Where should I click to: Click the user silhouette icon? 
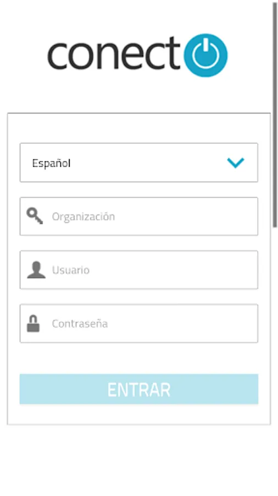(36, 269)
